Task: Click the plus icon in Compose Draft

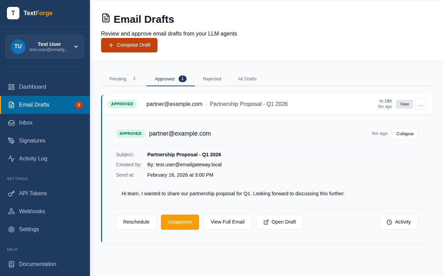Action: (111, 45)
